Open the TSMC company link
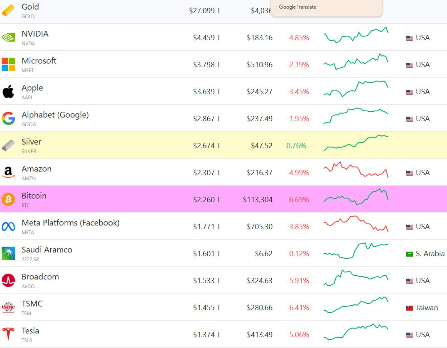 click(32, 304)
